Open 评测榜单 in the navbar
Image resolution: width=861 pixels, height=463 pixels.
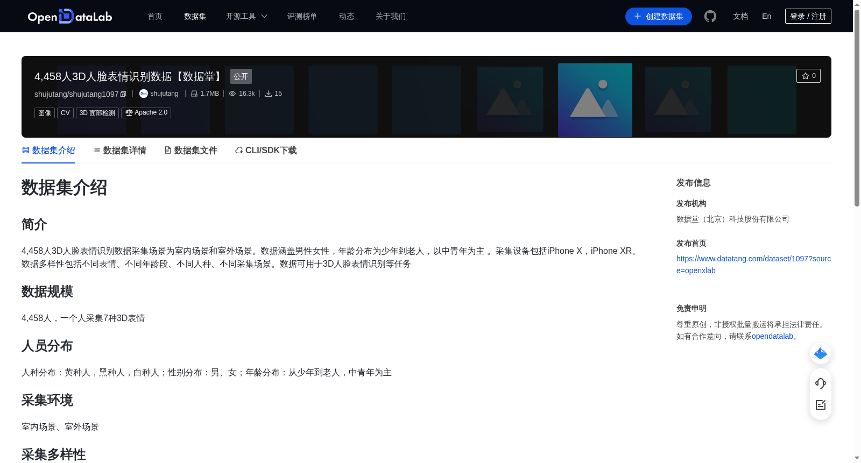pyautogui.click(x=302, y=17)
